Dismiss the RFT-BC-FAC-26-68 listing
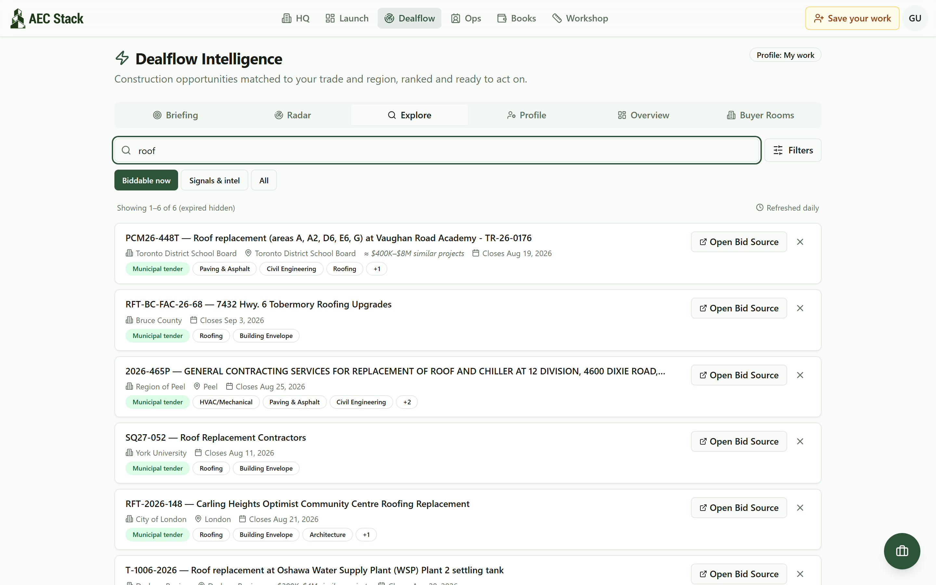This screenshot has width=936, height=585. pyautogui.click(x=800, y=308)
